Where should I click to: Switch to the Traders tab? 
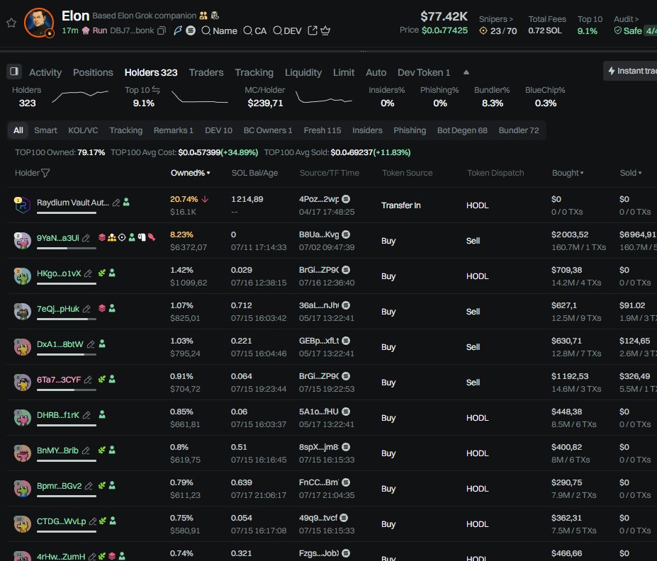click(x=206, y=72)
